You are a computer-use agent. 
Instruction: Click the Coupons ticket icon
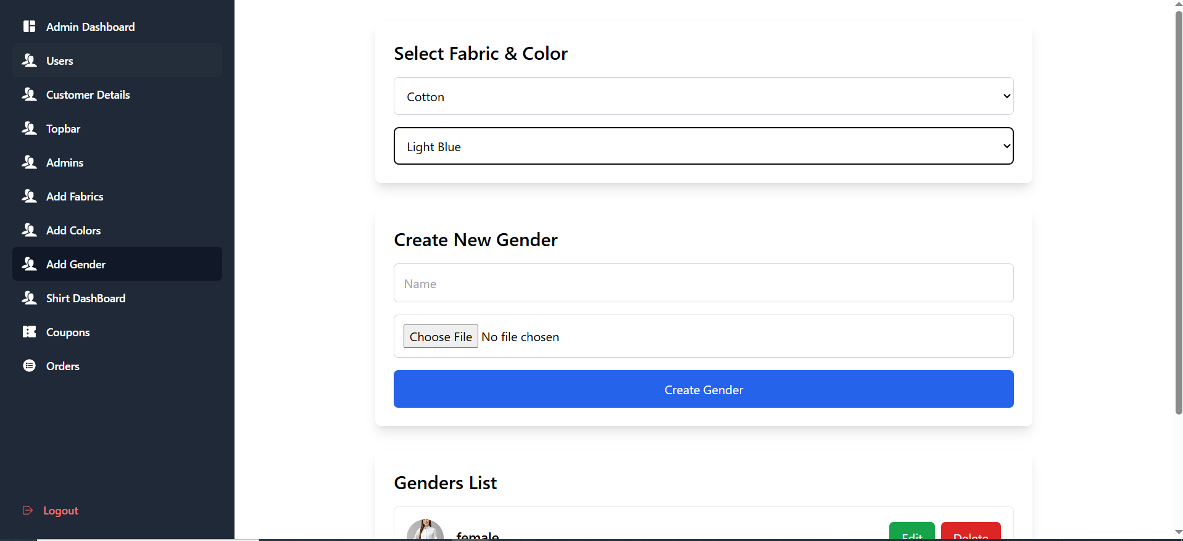tap(29, 332)
